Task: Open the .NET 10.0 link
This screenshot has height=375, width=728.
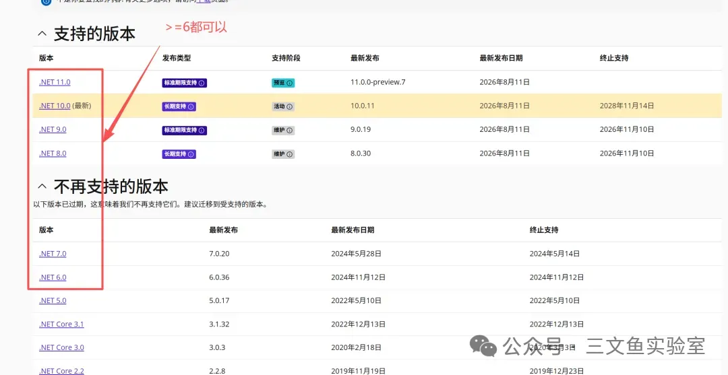Action: 55,106
